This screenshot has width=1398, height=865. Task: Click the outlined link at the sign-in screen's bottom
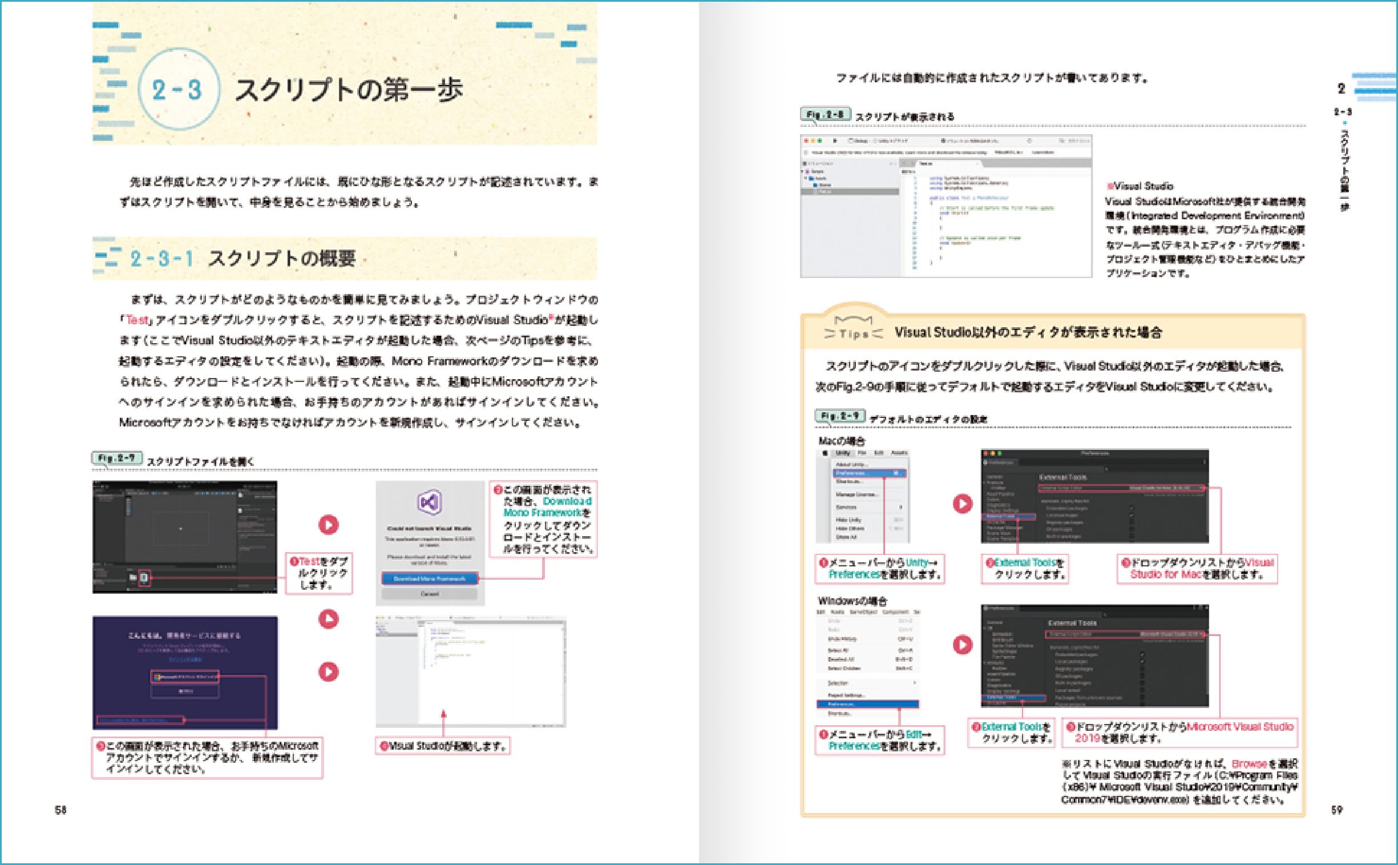(x=141, y=719)
